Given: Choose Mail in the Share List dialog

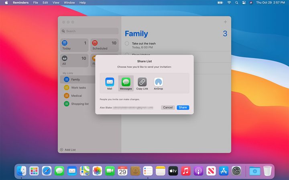Looking at the screenshot, I should click(110, 84).
